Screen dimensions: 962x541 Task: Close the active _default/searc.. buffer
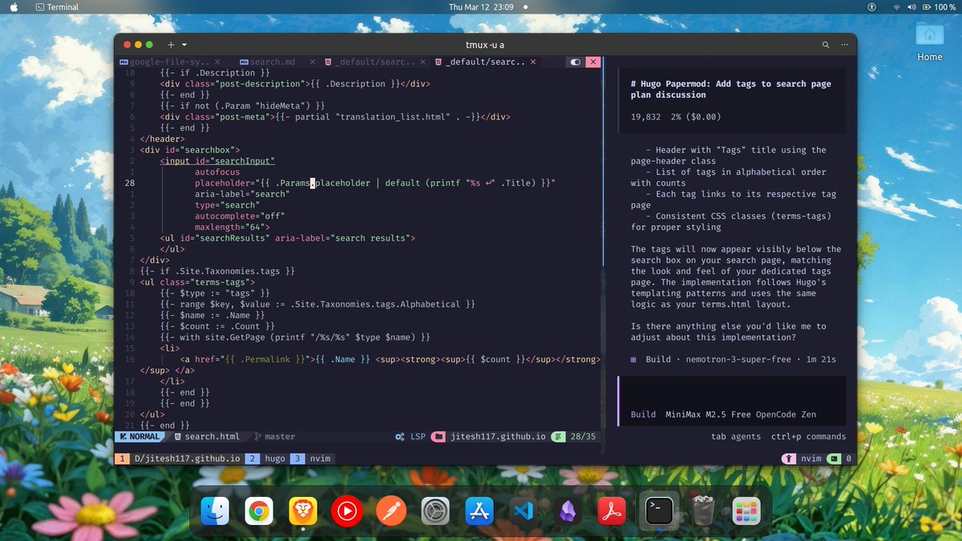[x=534, y=62]
